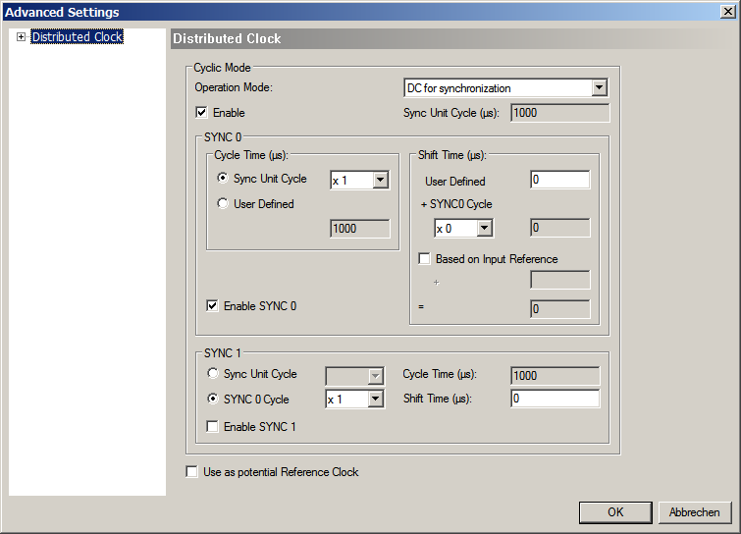Image resolution: width=741 pixels, height=534 pixels.
Task: Toggle the Enable checkbox under Cyclic Mode
Action: point(202,113)
